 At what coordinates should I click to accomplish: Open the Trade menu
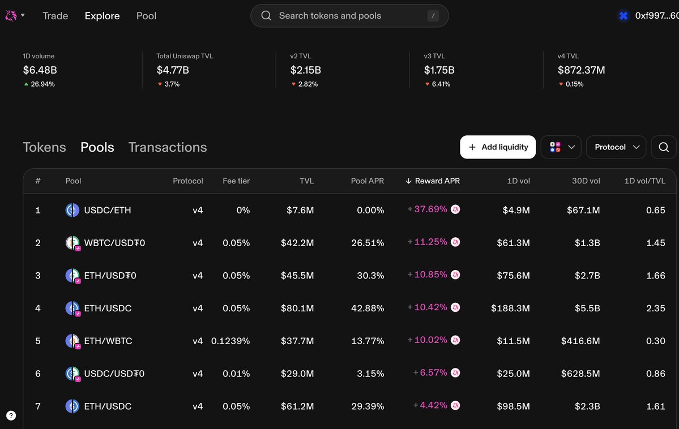pos(55,16)
